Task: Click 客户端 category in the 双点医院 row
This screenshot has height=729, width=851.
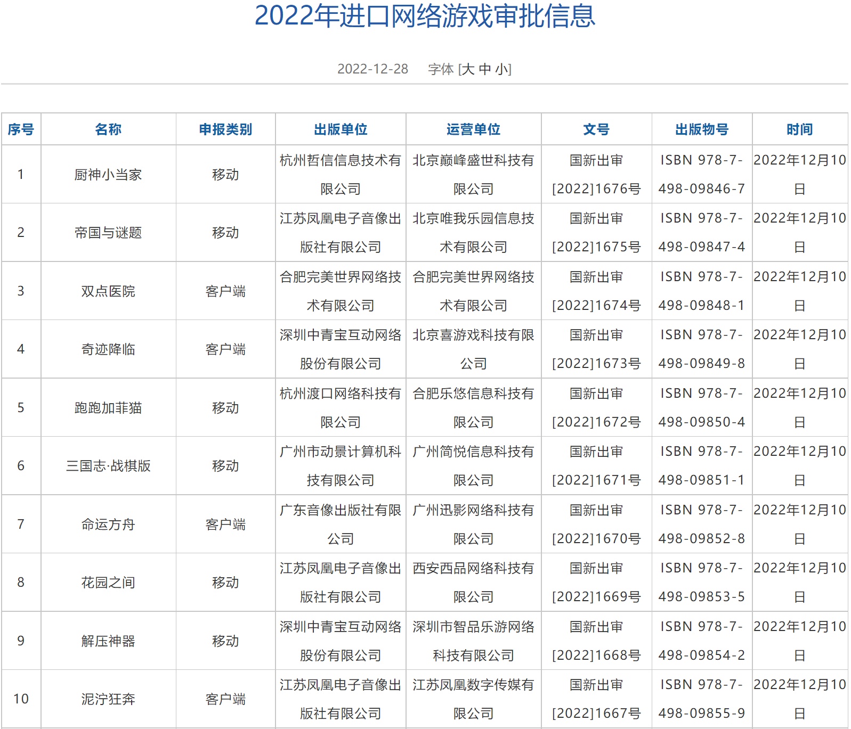Action: point(225,291)
